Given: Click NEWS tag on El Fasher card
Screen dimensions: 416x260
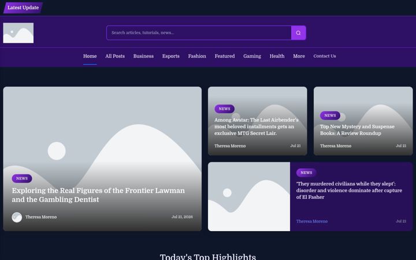Looking at the screenshot, I should click(306, 173).
